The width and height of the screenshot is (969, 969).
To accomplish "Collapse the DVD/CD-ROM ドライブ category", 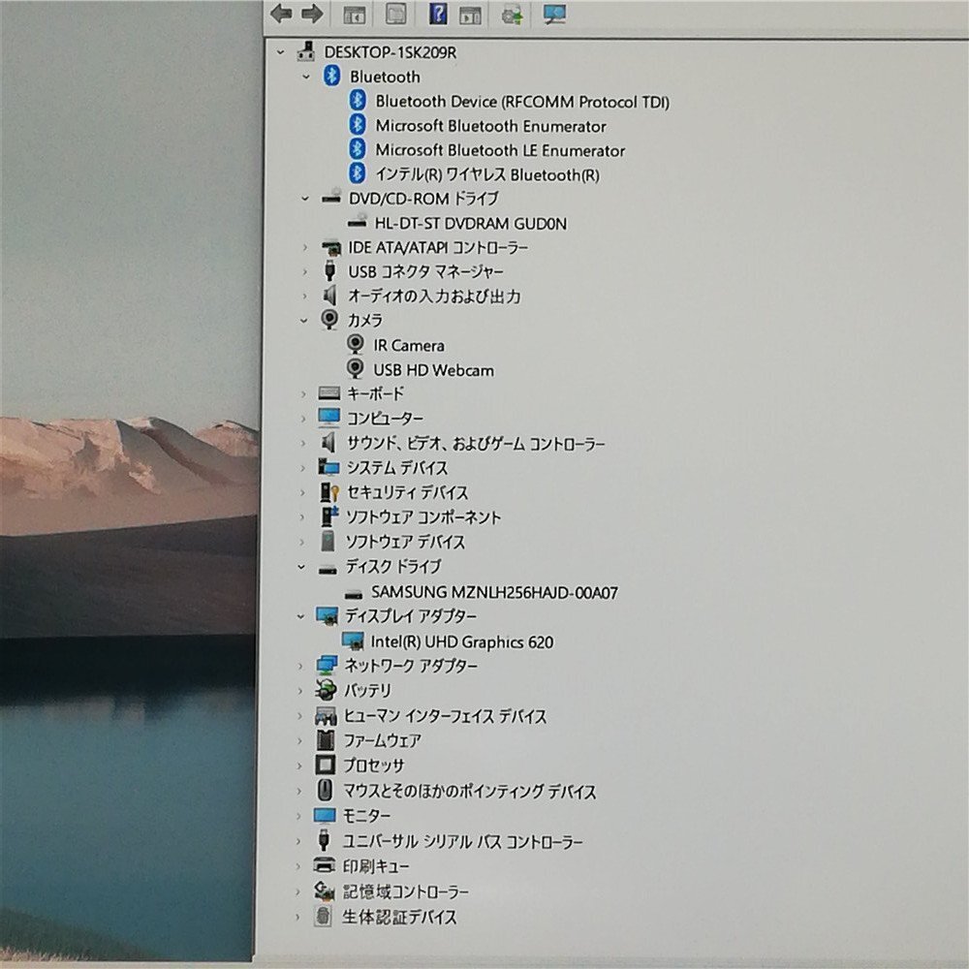I will pos(303,199).
